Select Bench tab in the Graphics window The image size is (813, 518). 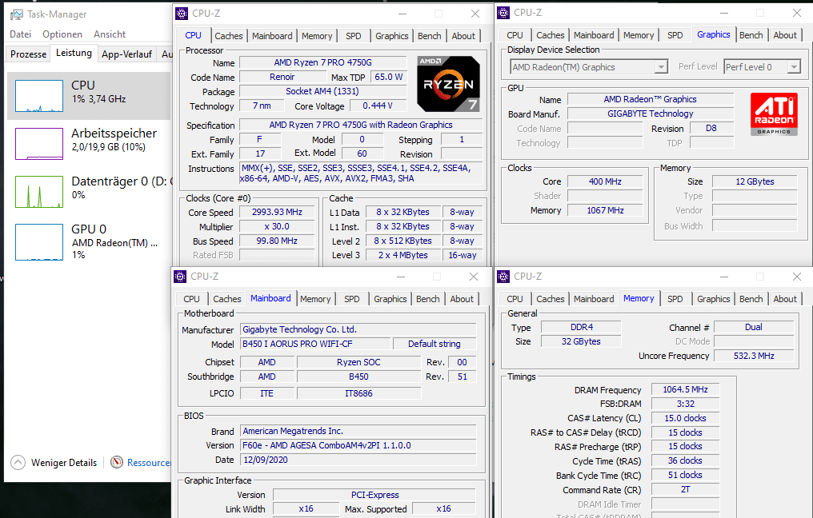click(751, 34)
